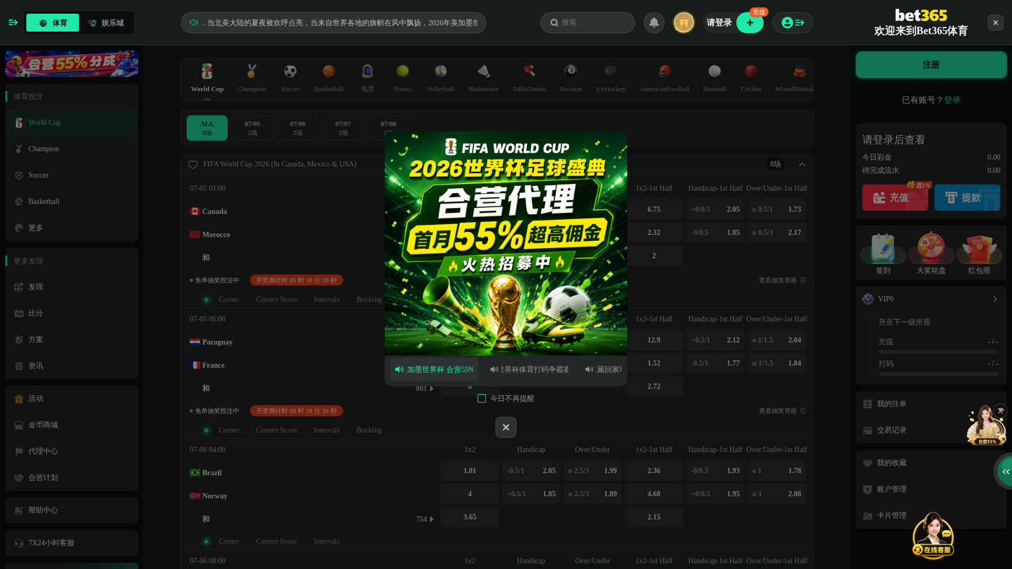
Task: Click the red 充值 deposit button
Action: point(895,198)
